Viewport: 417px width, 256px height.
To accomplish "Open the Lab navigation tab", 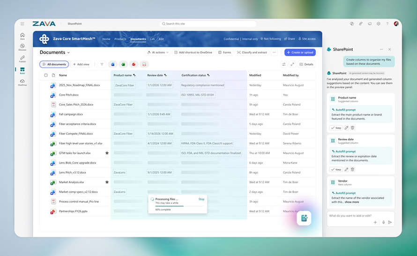I will [152, 39].
